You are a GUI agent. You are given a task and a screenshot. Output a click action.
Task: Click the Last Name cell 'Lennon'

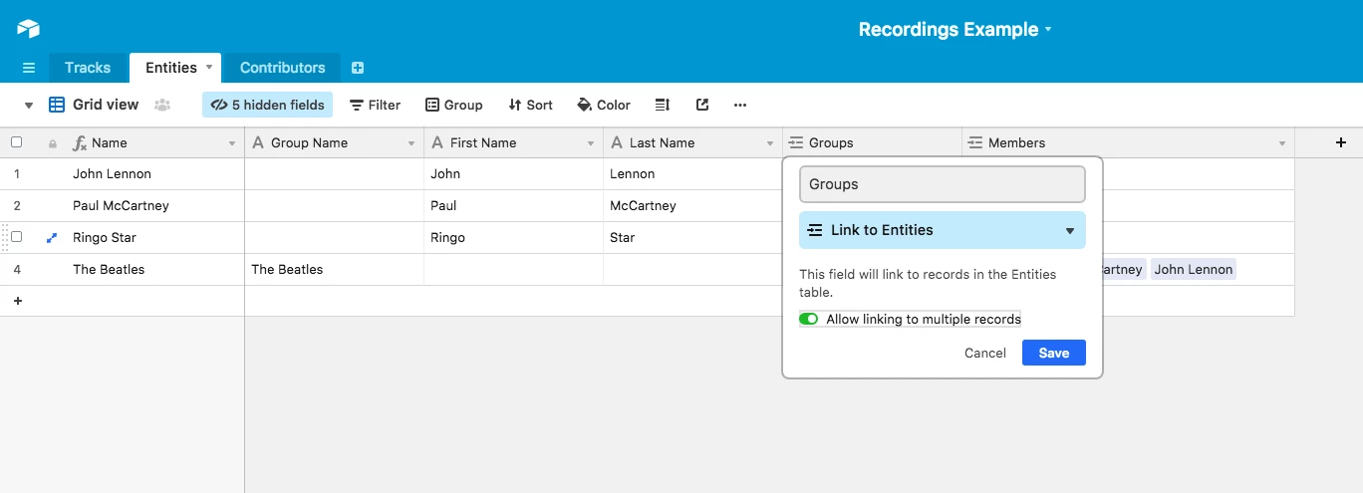pyautogui.click(x=693, y=173)
